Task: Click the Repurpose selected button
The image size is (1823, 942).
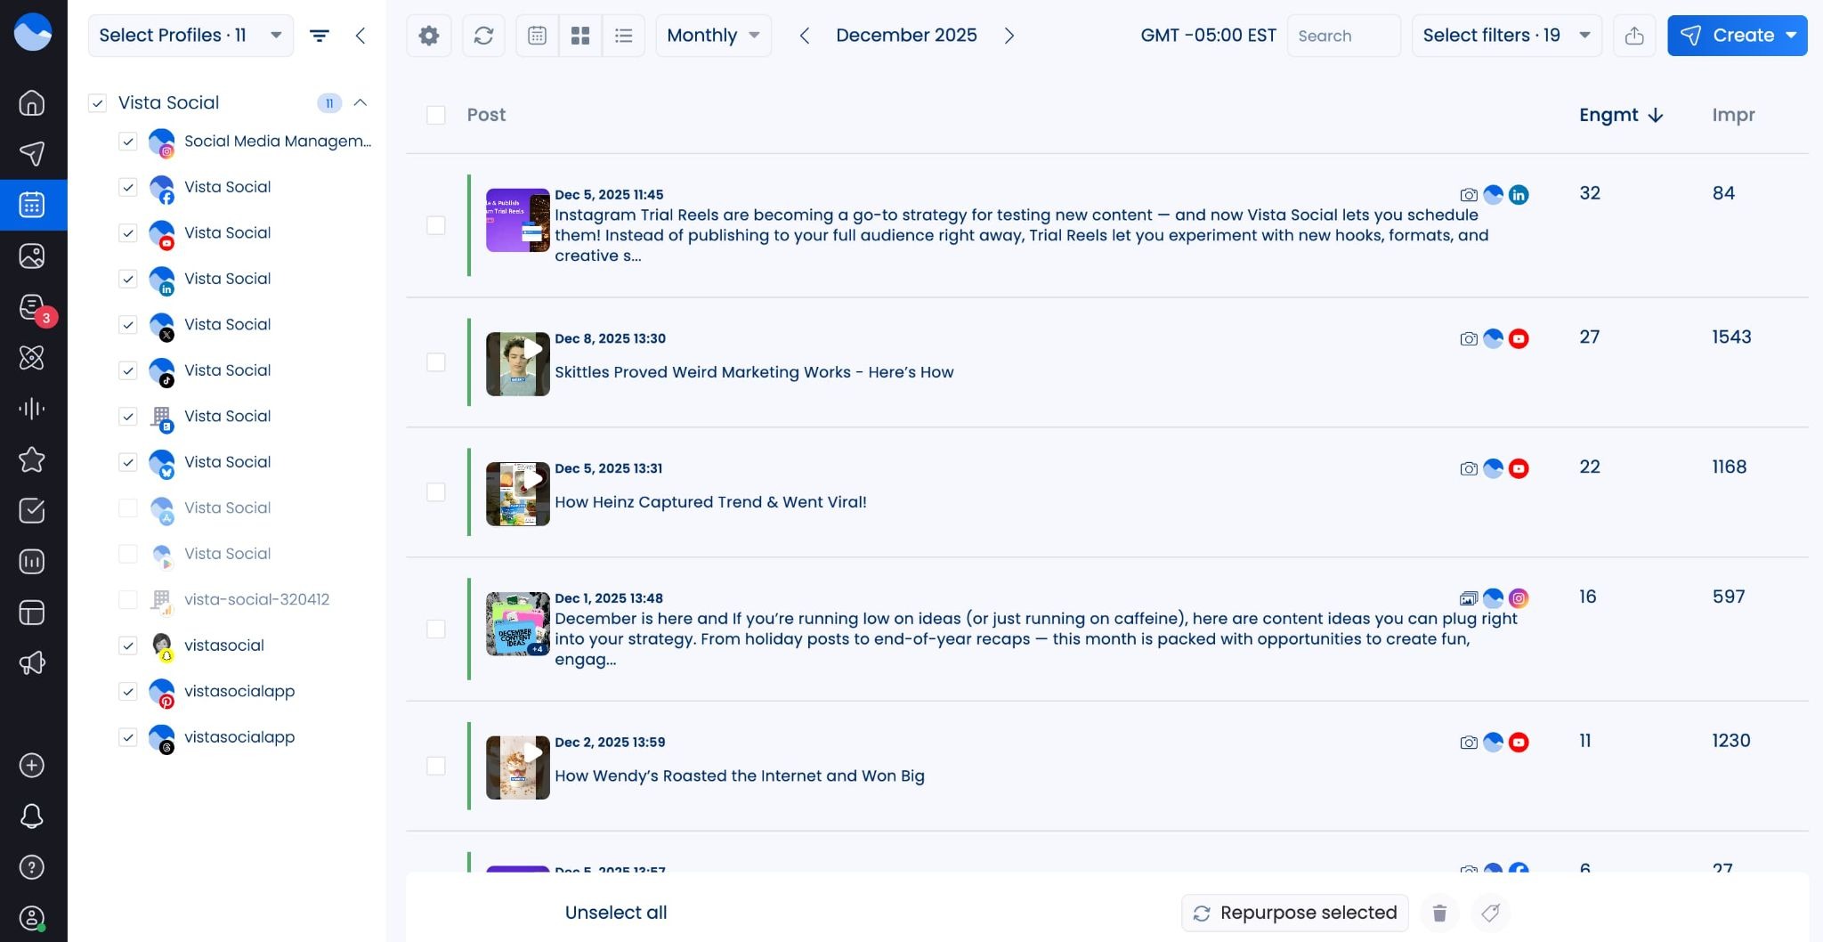Action: (x=1295, y=913)
